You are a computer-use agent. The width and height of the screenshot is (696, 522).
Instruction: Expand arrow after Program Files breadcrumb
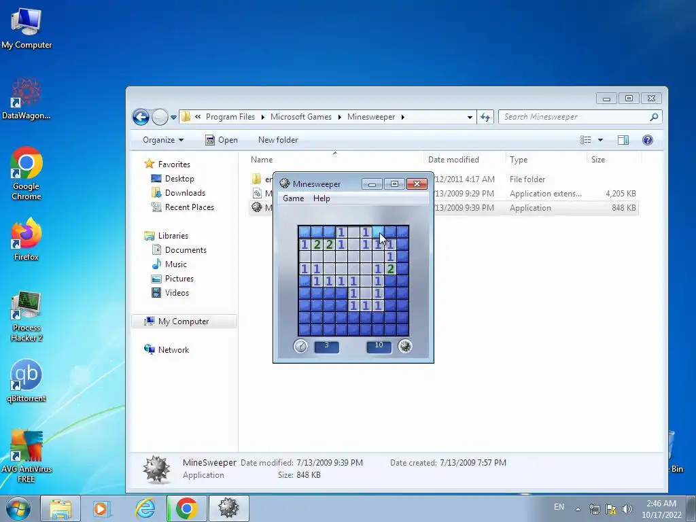262,117
